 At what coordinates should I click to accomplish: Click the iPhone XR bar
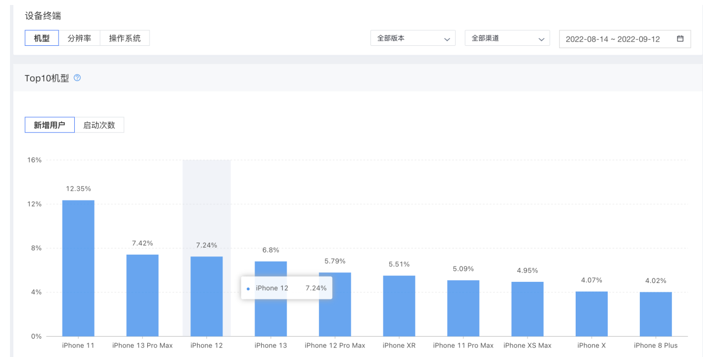pyautogui.click(x=399, y=306)
